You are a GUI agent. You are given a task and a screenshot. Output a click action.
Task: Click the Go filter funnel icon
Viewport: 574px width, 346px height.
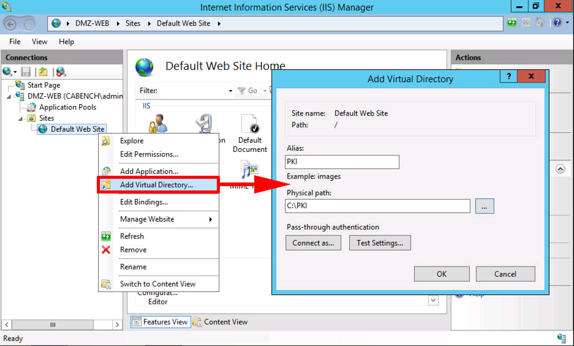click(241, 91)
